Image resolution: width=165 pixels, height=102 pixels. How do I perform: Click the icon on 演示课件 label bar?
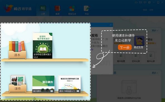(51, 91)
